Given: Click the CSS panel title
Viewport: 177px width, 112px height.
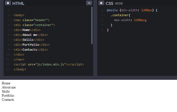Looking at the screenshot, I should [109, 3].
